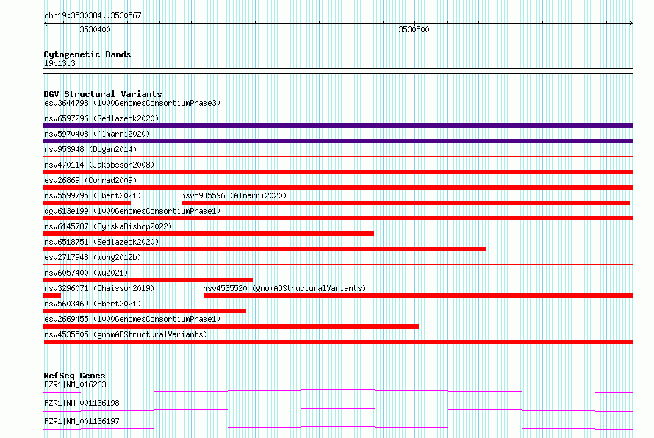Viewport: 654px width, 438px height.
Task: Select the red bar under esv2669455
Action: [231, 326]
